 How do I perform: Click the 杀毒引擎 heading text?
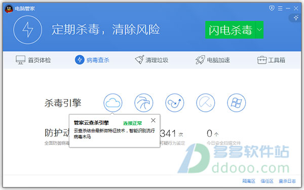pyautogui.click(x=63, y=103)
